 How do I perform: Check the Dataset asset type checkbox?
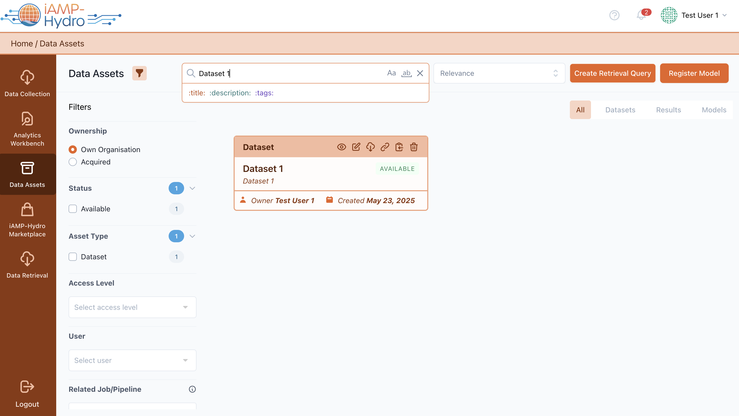pos(72,257)
